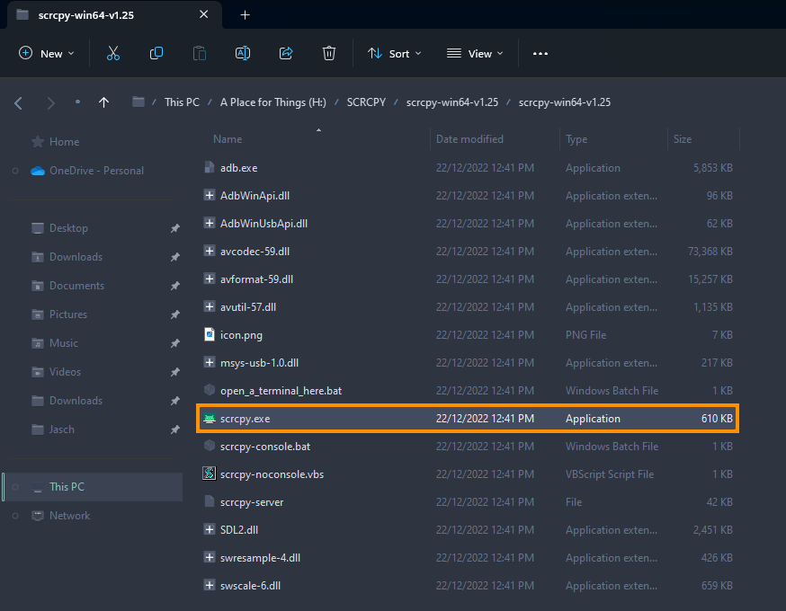Click the Copy icon in toolbar

click(156, 53)
